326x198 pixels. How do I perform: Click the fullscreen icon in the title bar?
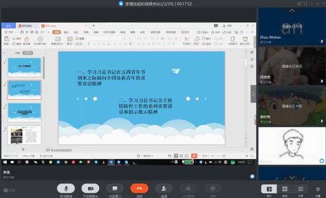click(x=305, y=3)
